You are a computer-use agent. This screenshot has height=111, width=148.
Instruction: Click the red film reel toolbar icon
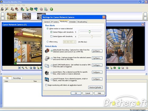17,9
